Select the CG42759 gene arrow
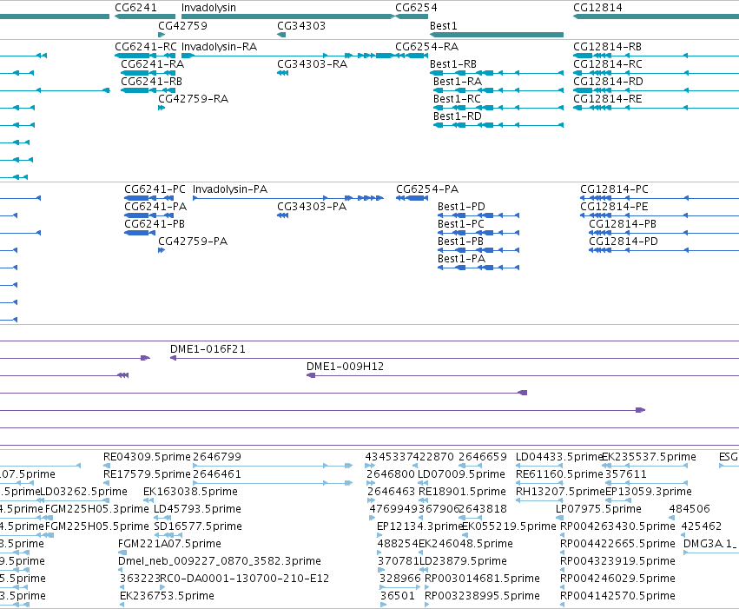 [x=162, y=35]
